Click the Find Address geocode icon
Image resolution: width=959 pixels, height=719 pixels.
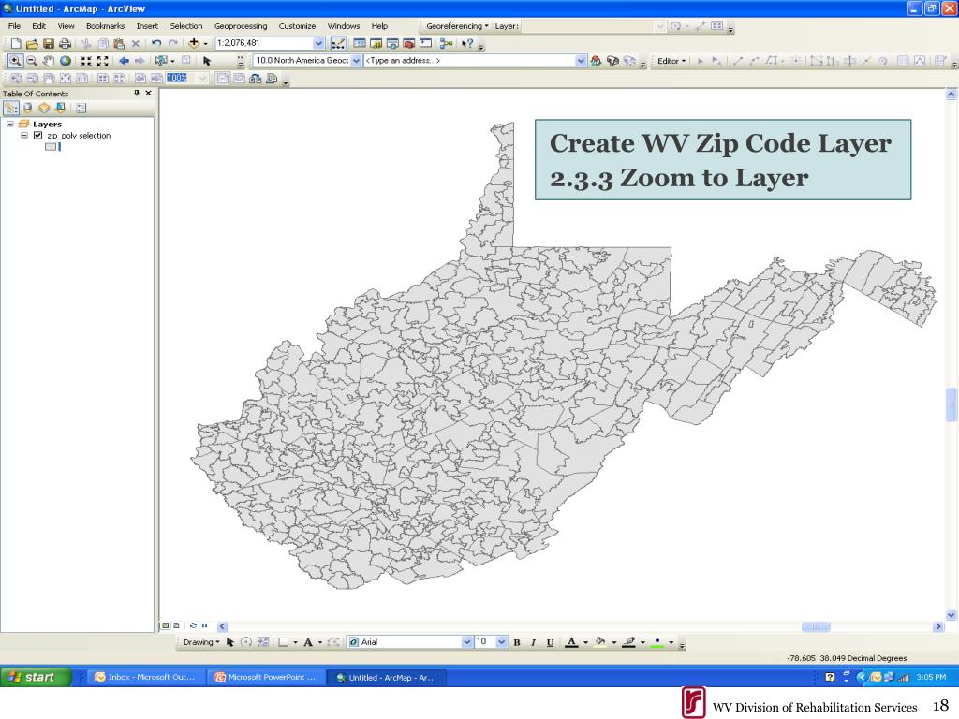(x=596, y=61)
